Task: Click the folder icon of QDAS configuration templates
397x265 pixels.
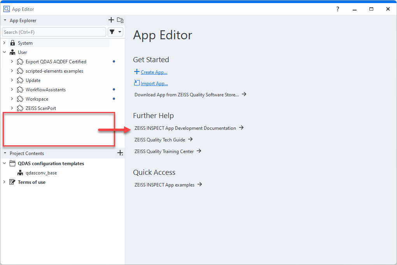Action: [12, 164]
